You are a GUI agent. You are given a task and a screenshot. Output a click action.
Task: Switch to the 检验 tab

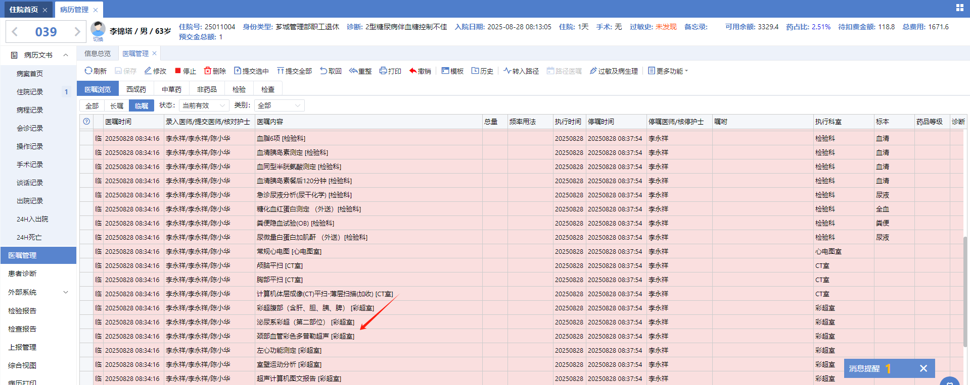pyautogui.click(x=239, y=89)
